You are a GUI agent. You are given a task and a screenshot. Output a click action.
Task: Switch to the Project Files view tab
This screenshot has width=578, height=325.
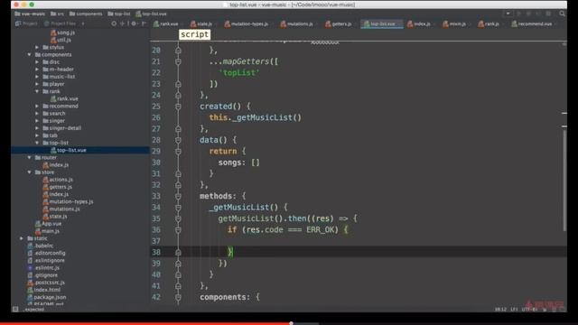(x=60, y=23)
